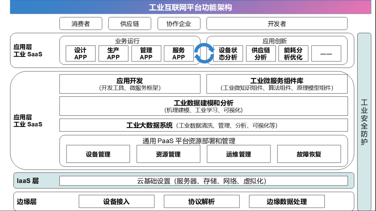Select the 故障恢复 box
Screen dimensions: 376x211
[309, 154]
